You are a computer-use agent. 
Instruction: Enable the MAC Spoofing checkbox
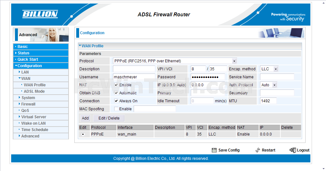[x=116, y=109]
